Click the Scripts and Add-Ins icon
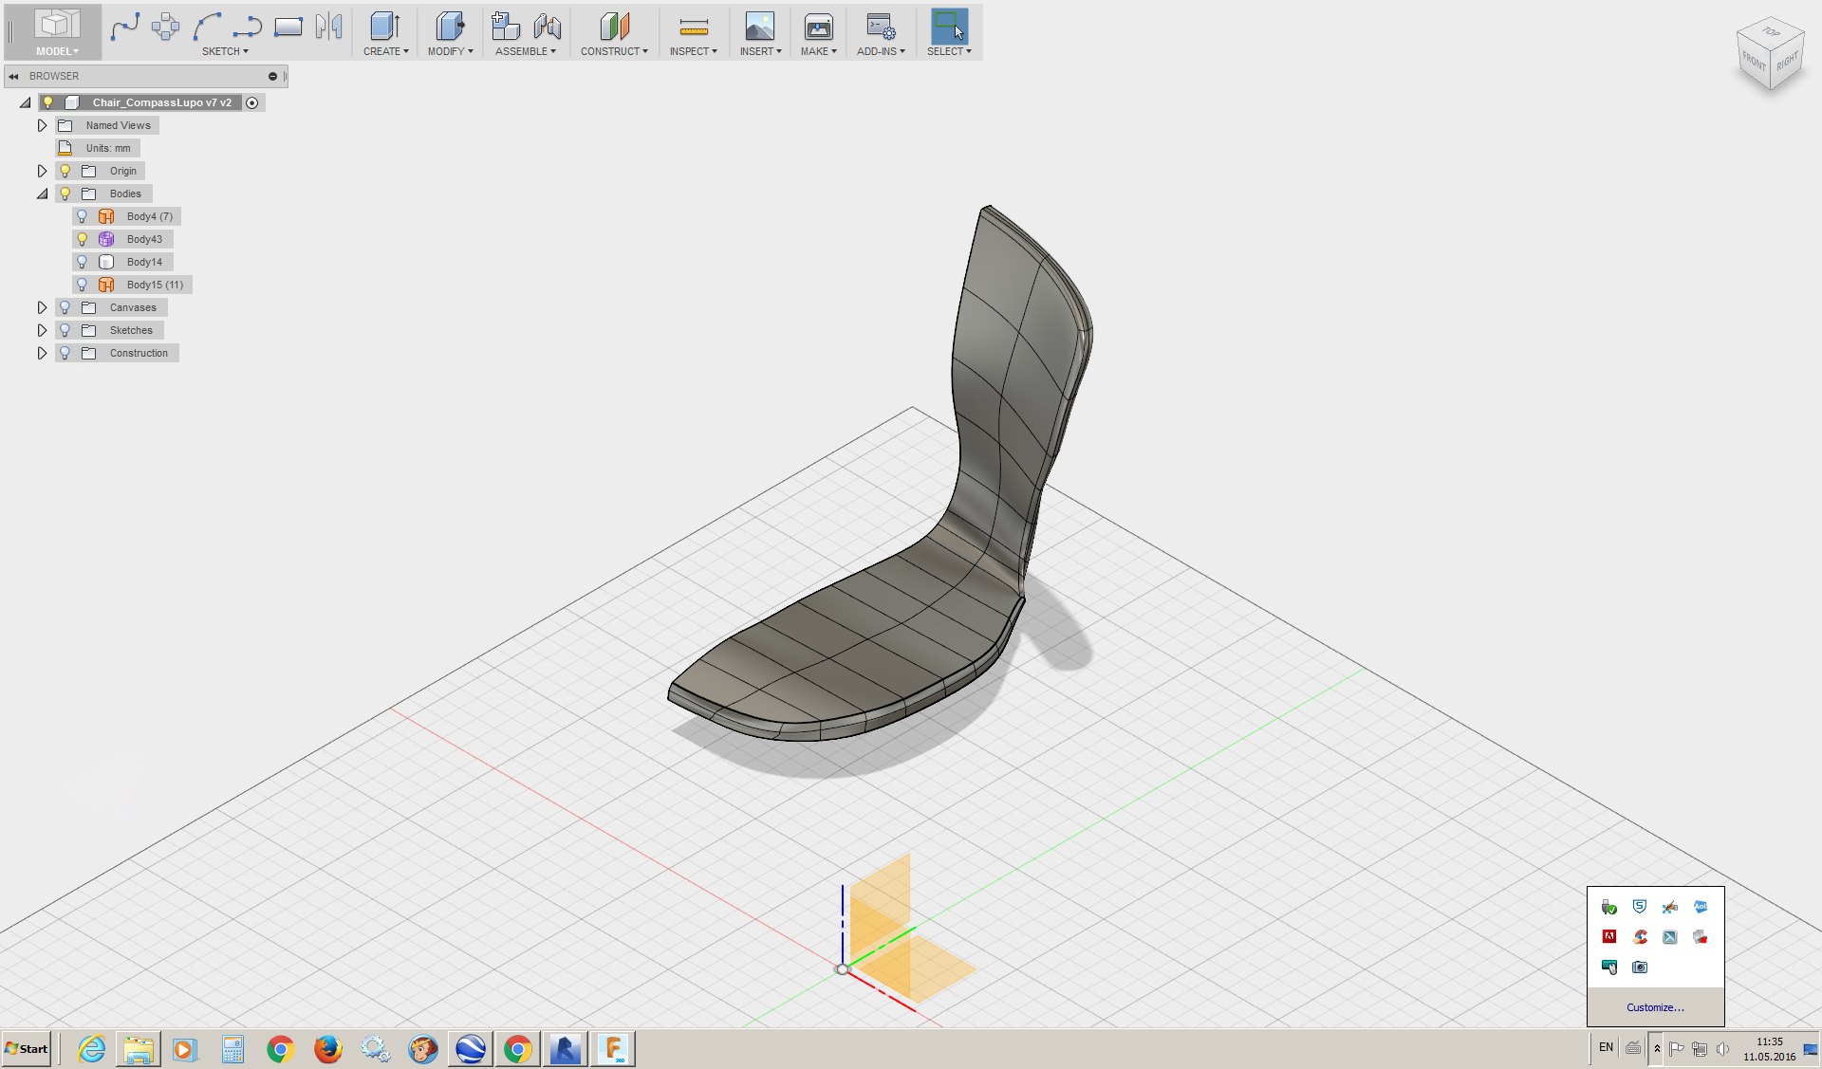 pos(881,27)
